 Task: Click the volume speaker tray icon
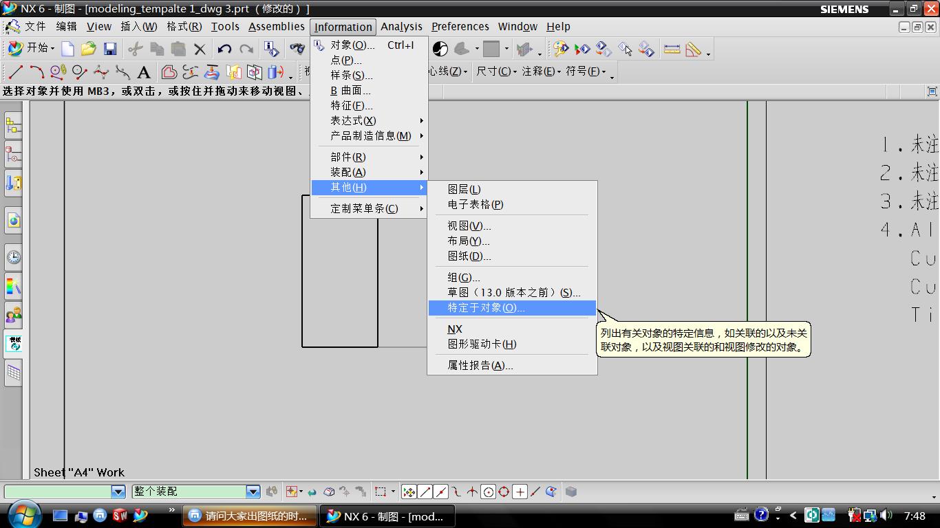pyautogui.click(x=886, y=515)
